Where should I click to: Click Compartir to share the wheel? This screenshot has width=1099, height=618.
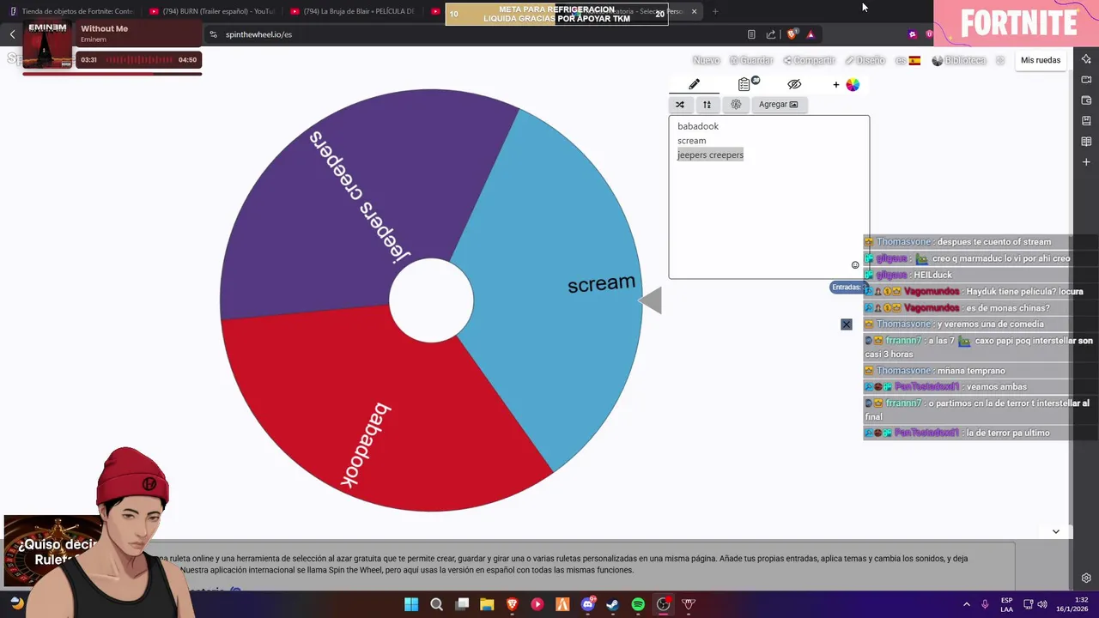tap(809, 60)
